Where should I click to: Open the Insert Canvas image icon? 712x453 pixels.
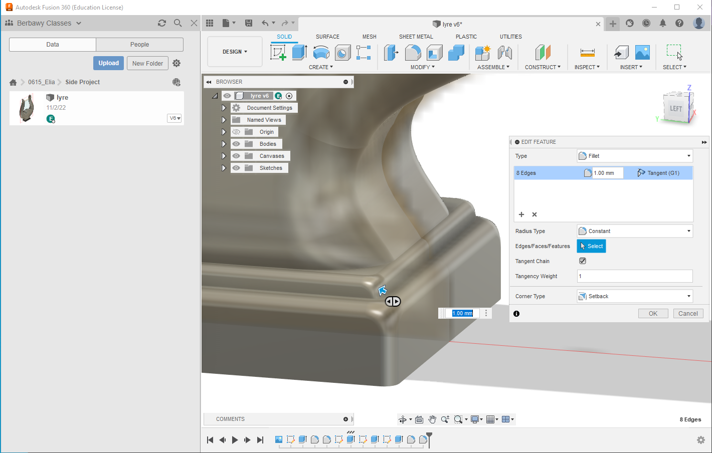642,53
